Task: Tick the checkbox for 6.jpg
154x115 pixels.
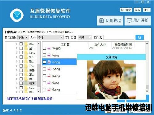Action: 44,55
